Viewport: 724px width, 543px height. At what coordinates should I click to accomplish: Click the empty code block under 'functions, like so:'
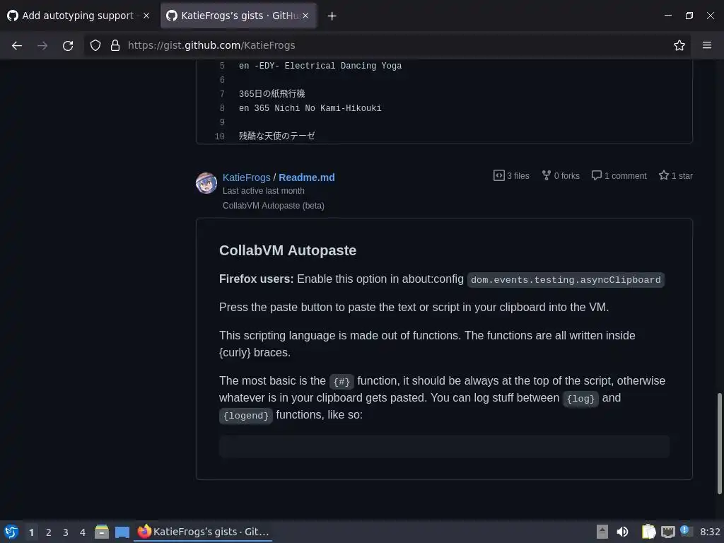tap(444, 446)
